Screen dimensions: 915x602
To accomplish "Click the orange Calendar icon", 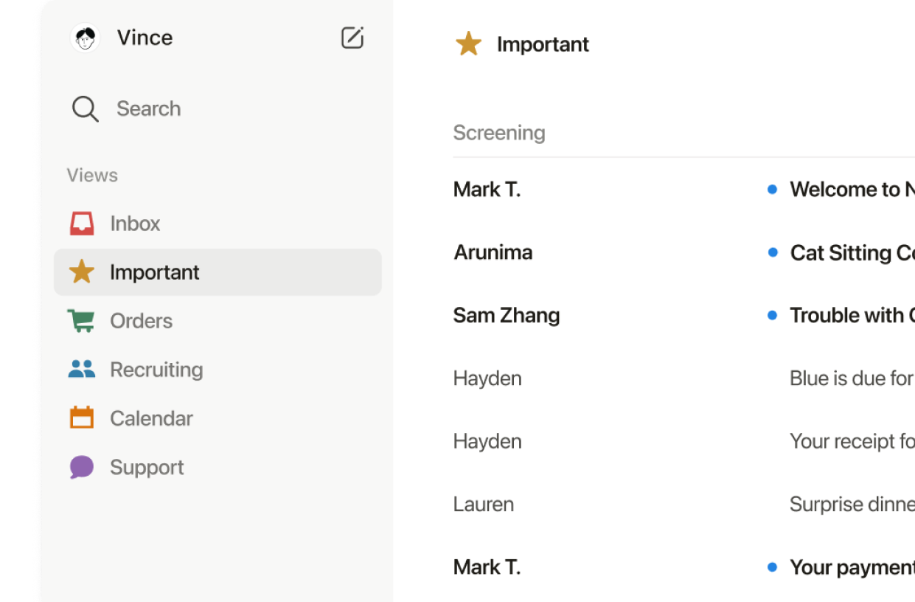I will coord(82,418).
